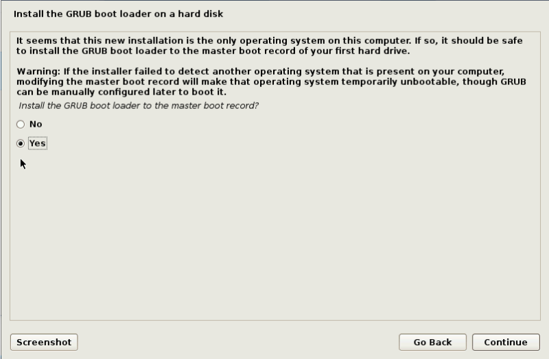Click the line starting "to install the GRUB boot loader"

pos(213,51)
